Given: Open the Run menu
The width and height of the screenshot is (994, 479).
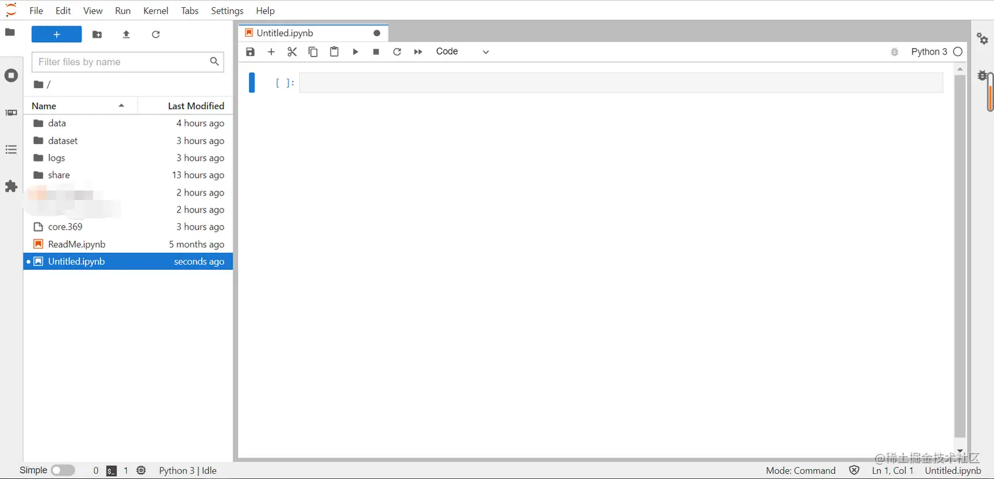Looking at the screenshot, I should point(123,11).
